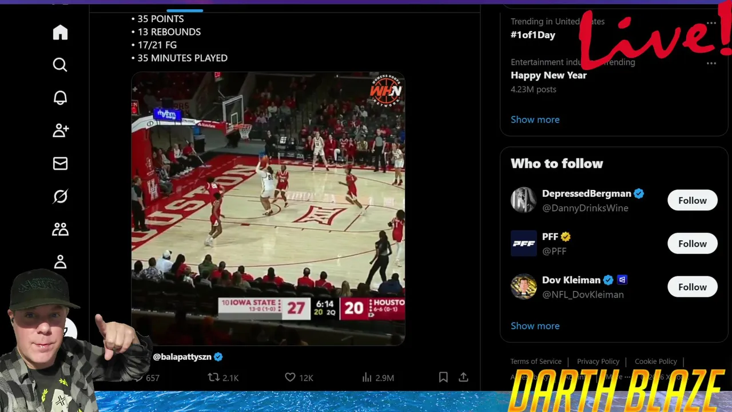Share the post via the share icon
This screenshot has width=732, height=412.
[463, 377]
